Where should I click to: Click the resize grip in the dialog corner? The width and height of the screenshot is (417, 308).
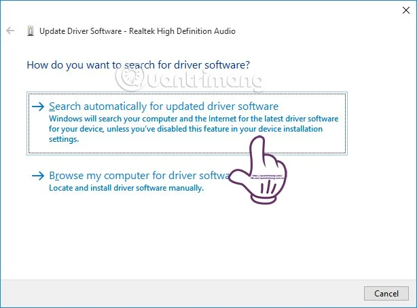pos(412,303)
